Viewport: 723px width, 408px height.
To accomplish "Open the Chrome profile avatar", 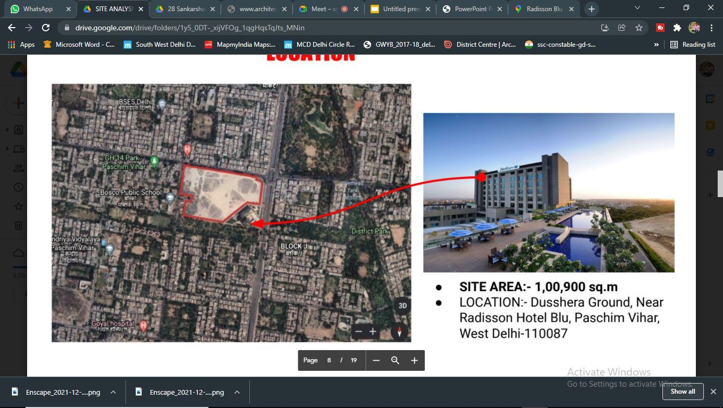I will pos(694,28).
